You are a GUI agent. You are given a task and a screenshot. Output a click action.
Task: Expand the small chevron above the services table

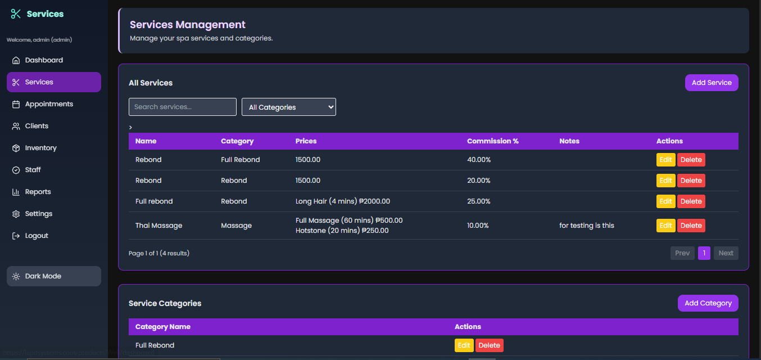[x=131, y=128]
